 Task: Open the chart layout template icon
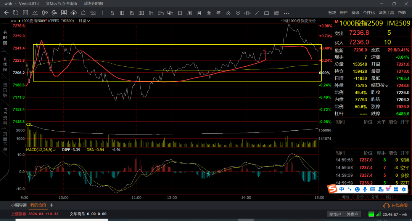point(64,13)
